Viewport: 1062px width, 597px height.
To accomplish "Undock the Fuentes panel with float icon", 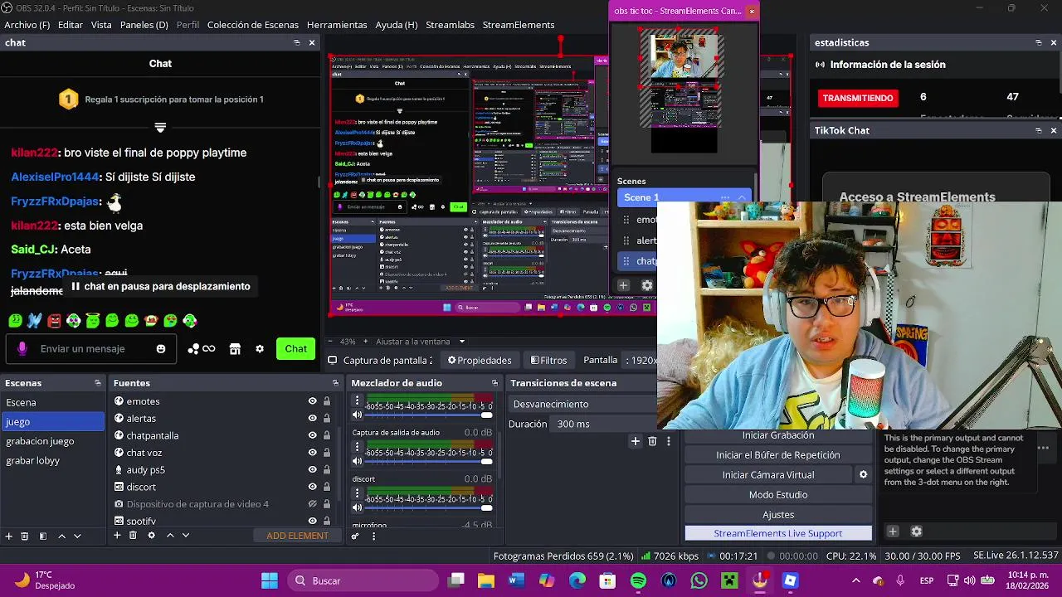I will coord(335,383).
